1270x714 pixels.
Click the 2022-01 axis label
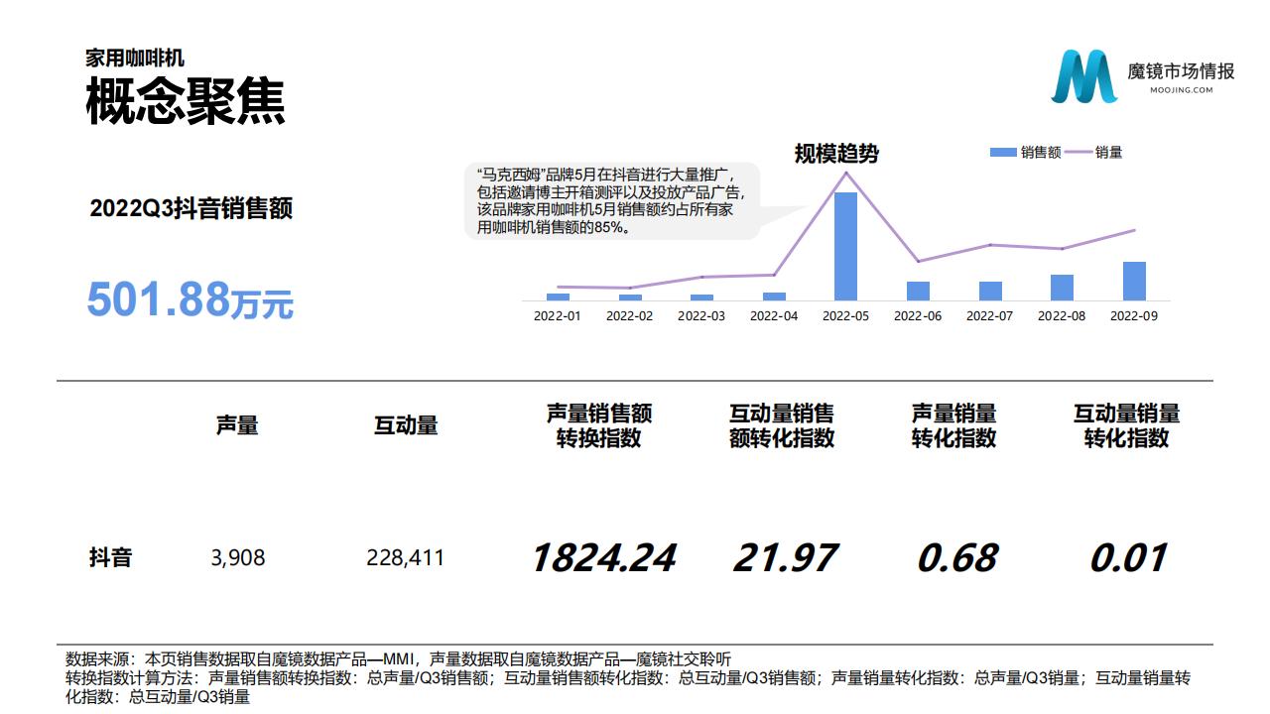[558, 316]
